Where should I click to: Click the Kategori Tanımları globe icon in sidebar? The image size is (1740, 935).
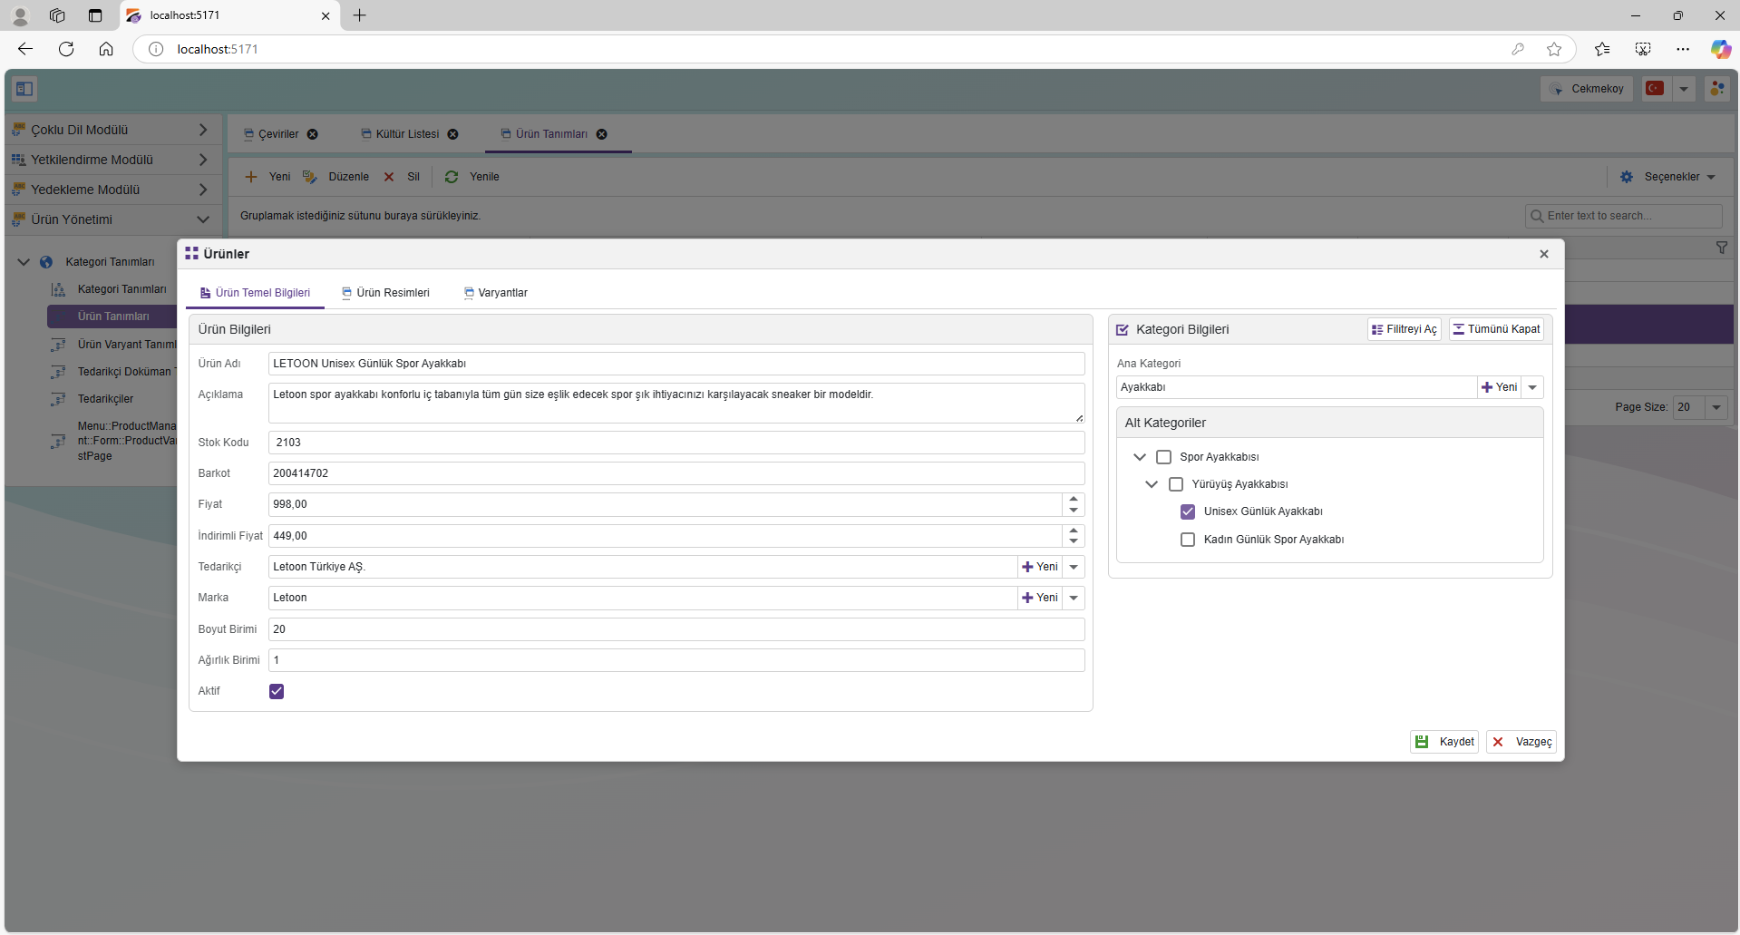coord(46,262)
